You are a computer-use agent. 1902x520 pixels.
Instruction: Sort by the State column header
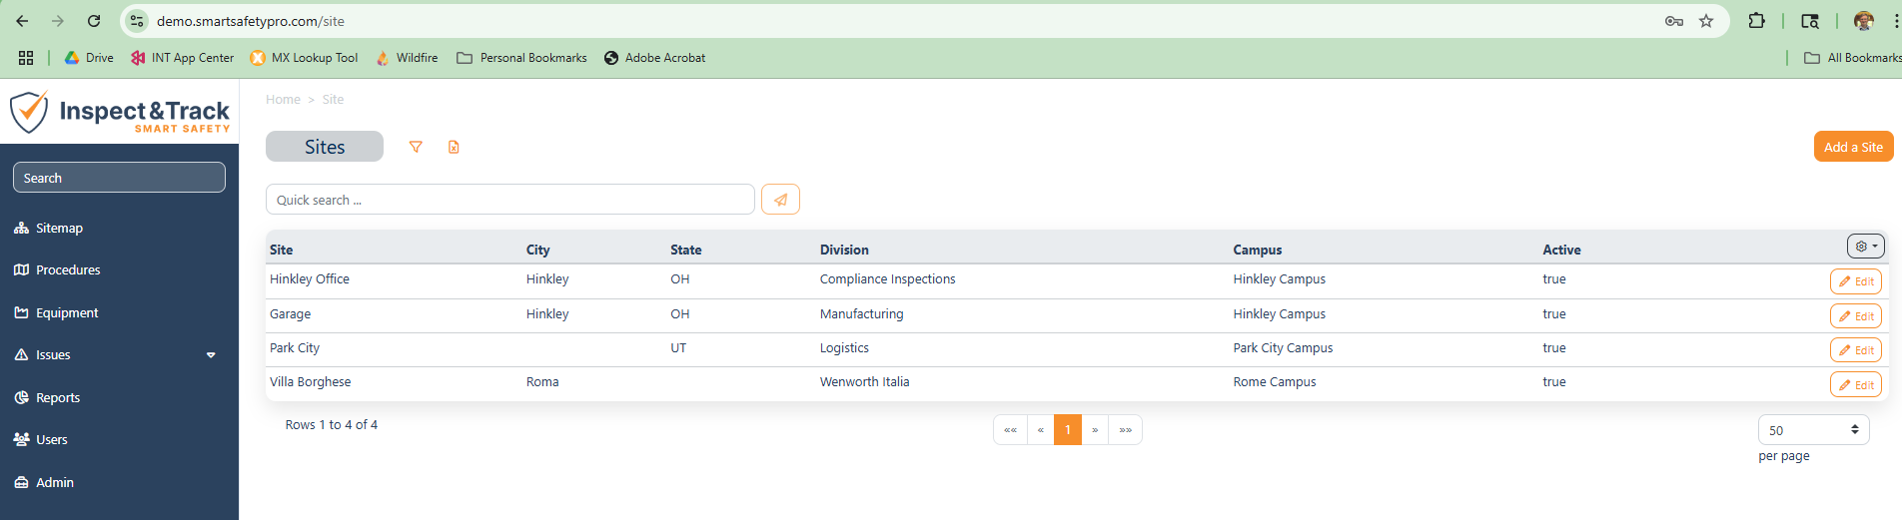pyautogui.click(x=685, y=251)
